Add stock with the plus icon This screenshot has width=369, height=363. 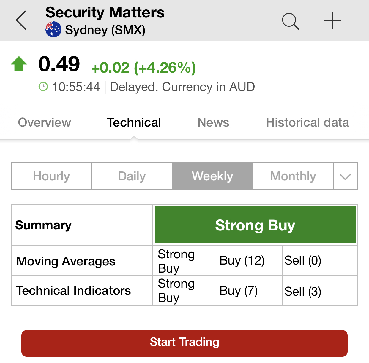click(332, 21)
